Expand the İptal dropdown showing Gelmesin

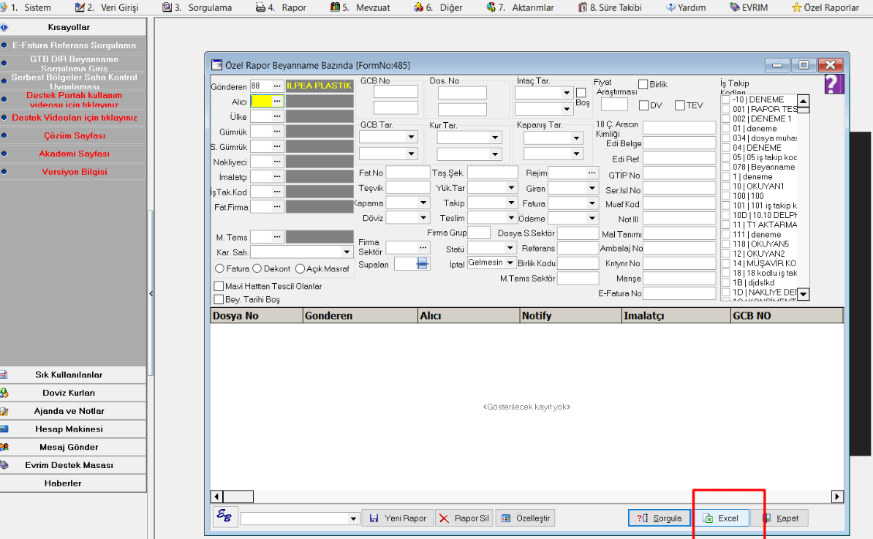511,263
